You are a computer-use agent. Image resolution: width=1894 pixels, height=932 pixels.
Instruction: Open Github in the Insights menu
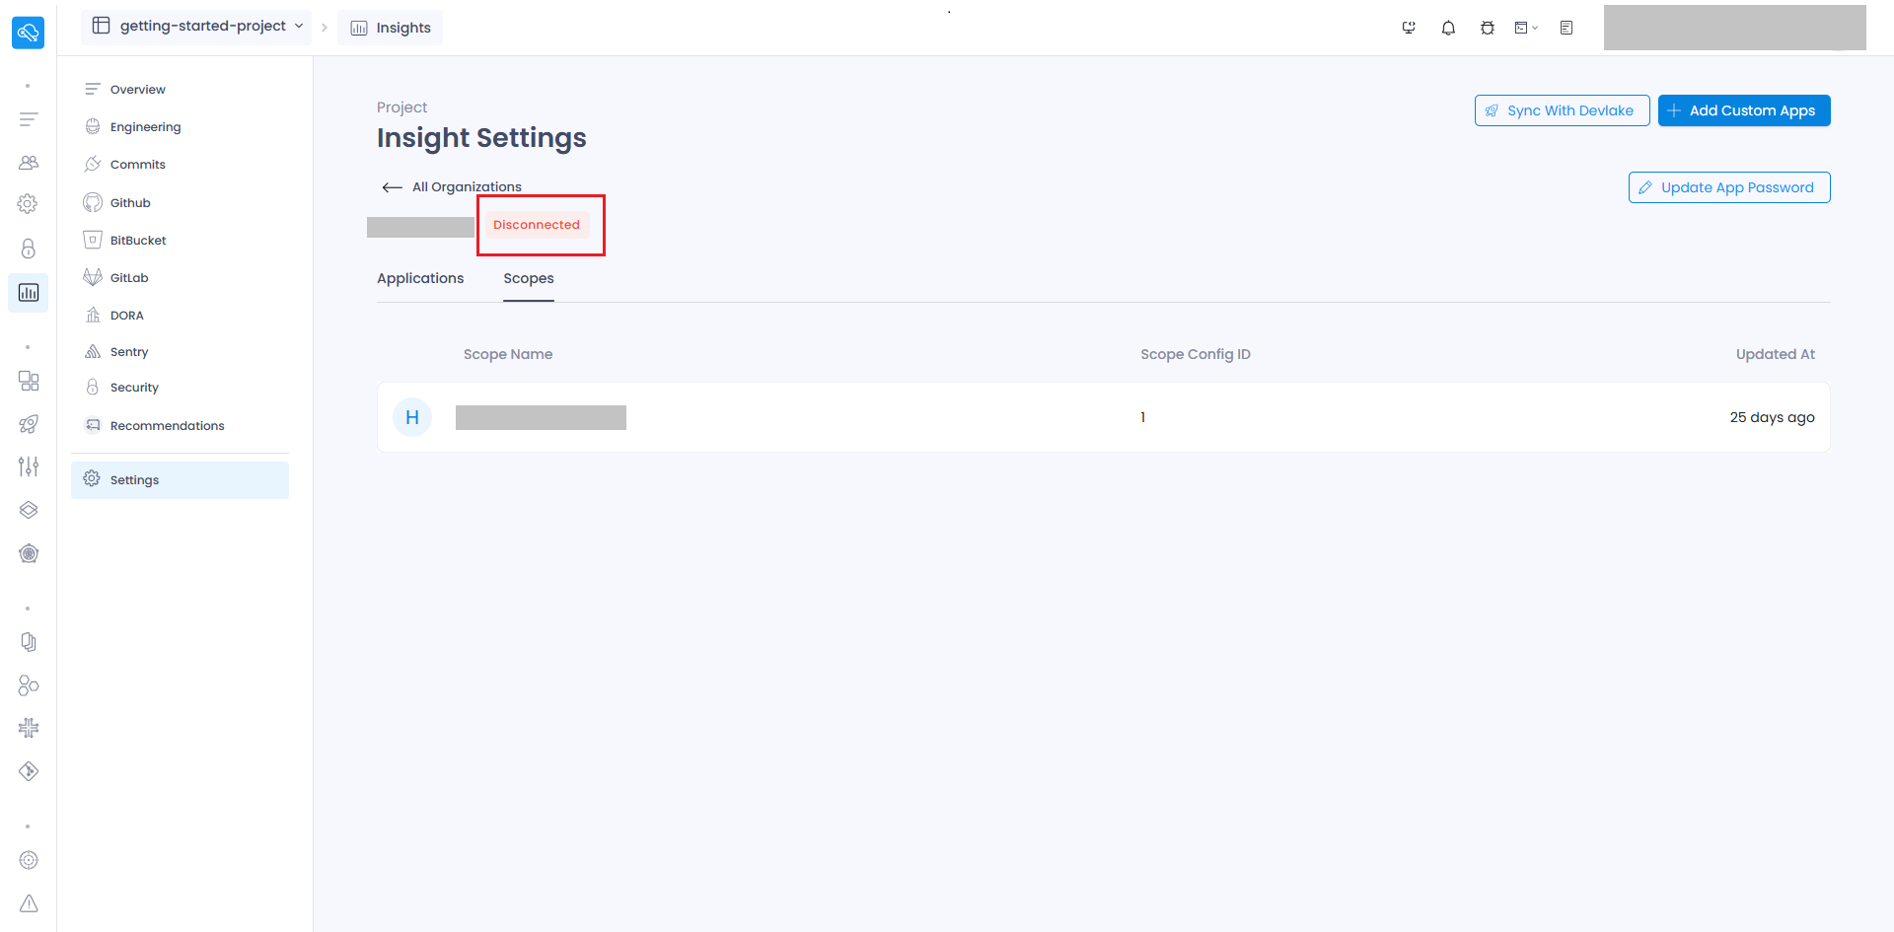tap(130, 202)
